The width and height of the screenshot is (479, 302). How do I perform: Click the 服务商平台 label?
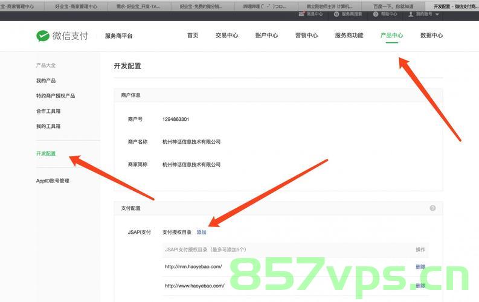pyautogui.click(x=118, y=36)
